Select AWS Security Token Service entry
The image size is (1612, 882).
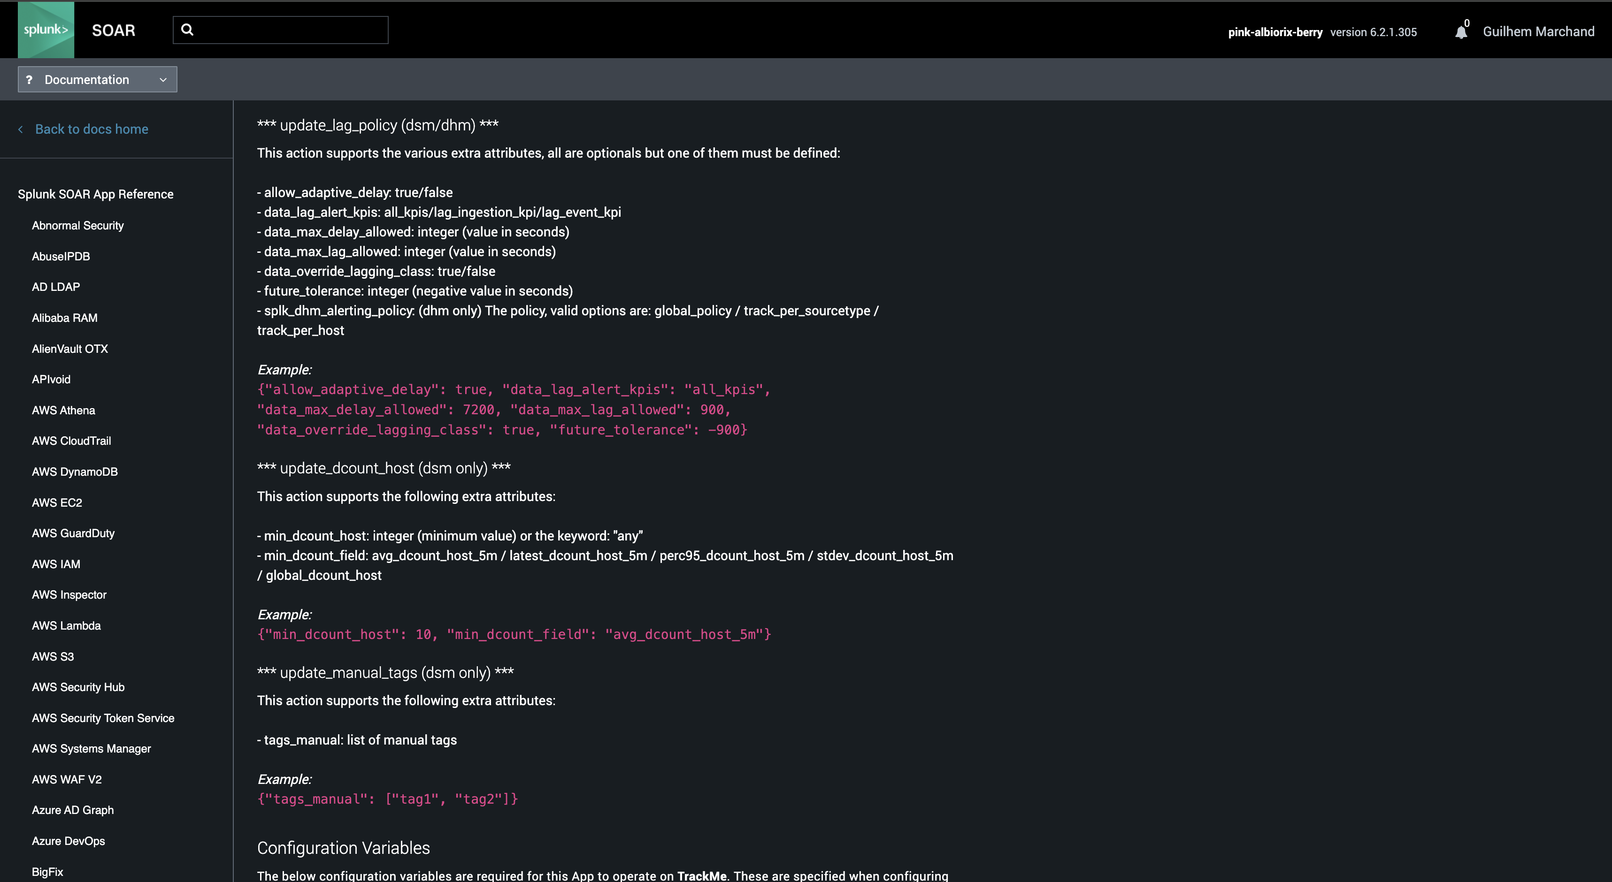103,718
